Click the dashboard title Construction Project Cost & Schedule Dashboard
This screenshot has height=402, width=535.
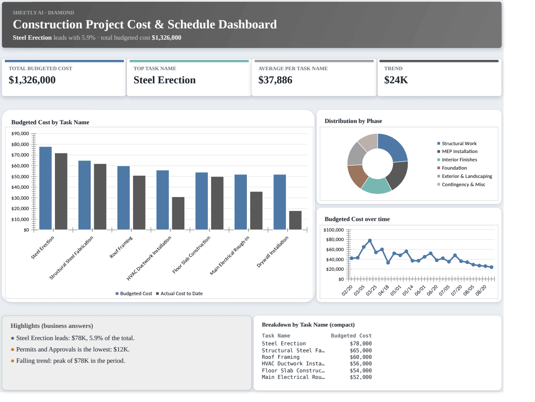point(145,24)
